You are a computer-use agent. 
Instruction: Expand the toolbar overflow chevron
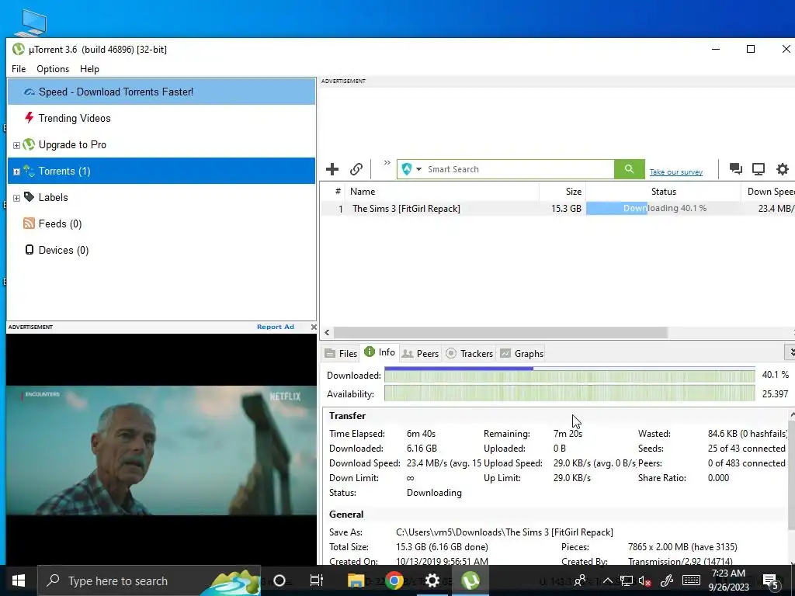(x=387, y=163)
